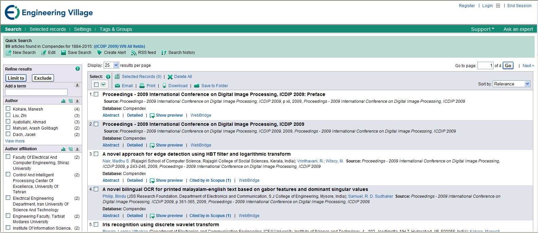Tick the select-all results checkbox
Screen dimensions: 538x233
(x=96, y=84)
